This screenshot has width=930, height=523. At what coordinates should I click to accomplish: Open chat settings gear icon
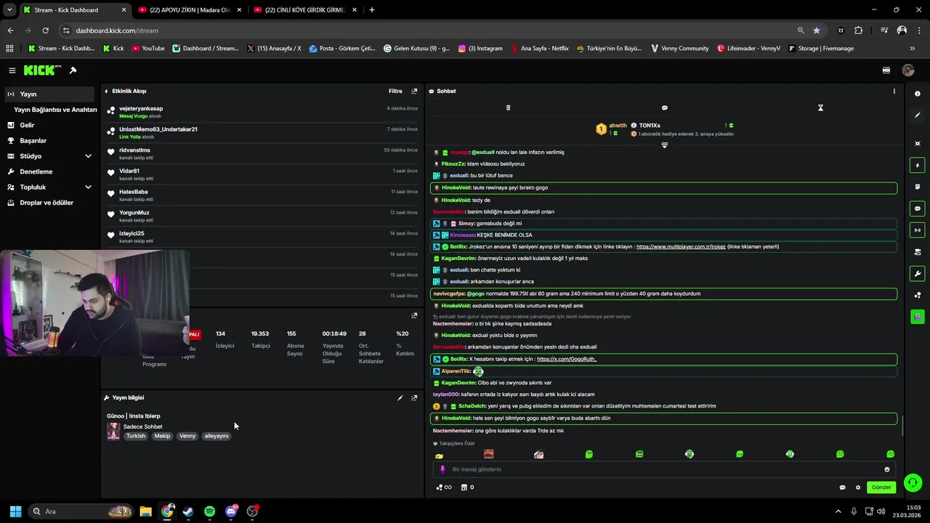pyautogui.click(x=857, y=487)
